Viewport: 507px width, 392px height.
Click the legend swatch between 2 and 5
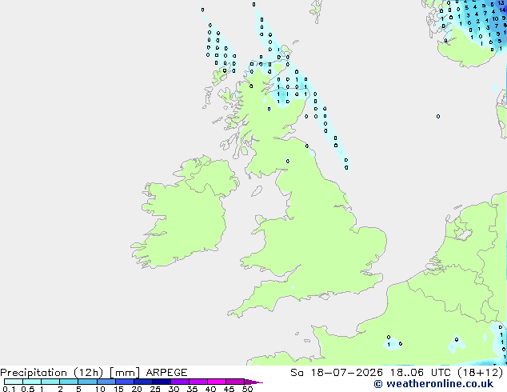[69, 382]
